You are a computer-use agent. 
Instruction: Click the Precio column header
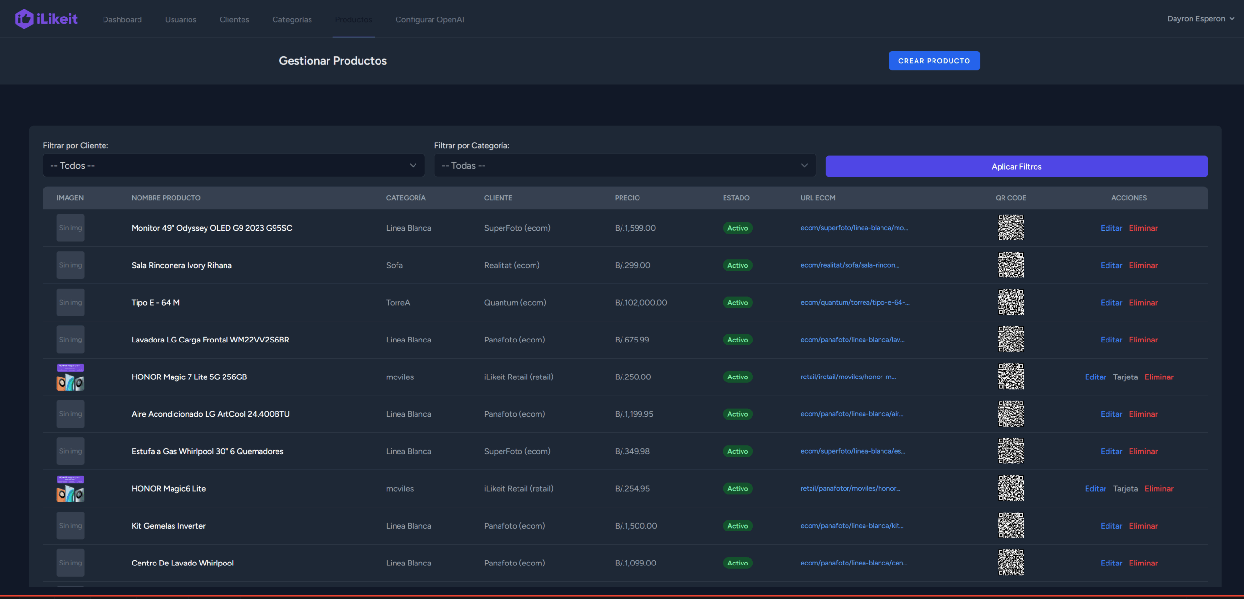coord(627,198)
